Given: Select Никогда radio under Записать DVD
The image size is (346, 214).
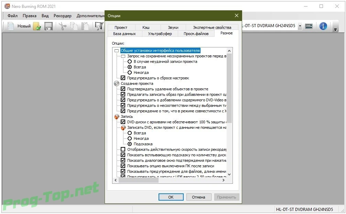Looking at the screenshot, I should tap(130, 138).
